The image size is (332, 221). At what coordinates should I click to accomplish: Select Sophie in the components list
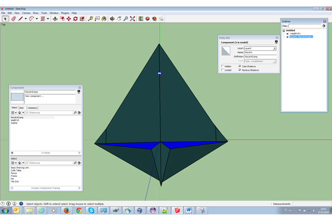[x=14, y=123]
